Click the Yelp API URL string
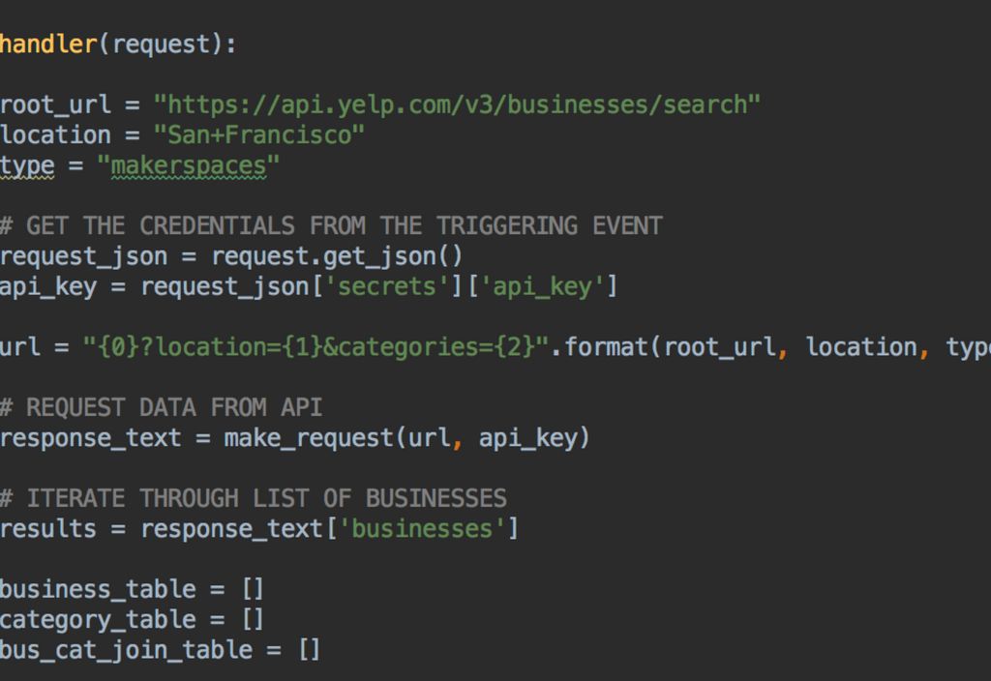991x681 pixels. pyautogui.click(x=457, y=104)
